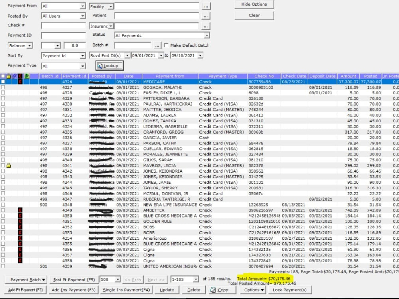Tick checkbox for payment 4329 PATTERSON row
The image size is (399, 299).
pyautogui.click(x=3, y=98)
